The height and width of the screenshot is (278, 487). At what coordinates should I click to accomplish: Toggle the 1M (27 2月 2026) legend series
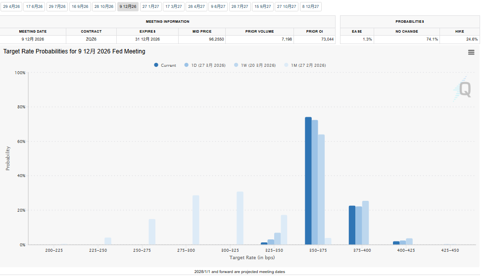click(x=305, y=65)
